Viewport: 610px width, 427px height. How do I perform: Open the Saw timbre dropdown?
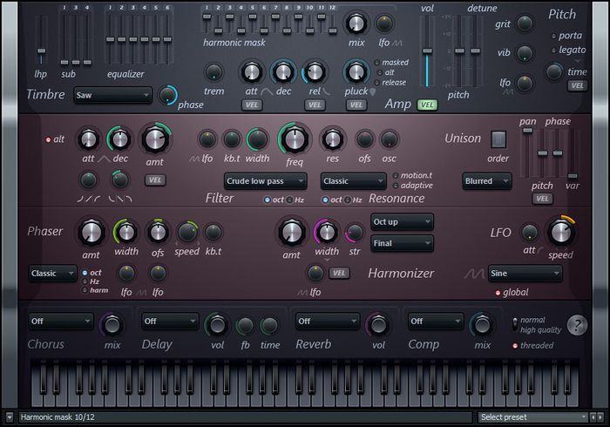[112, 95]
